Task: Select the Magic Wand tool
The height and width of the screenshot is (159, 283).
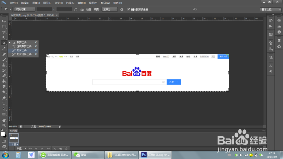Action: coord(4,38)
